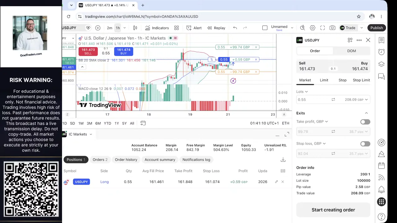The width and height of the screenshot is (397, 223).
Task: Open order panel three-dots menu
Action: [x=359, y=40]
